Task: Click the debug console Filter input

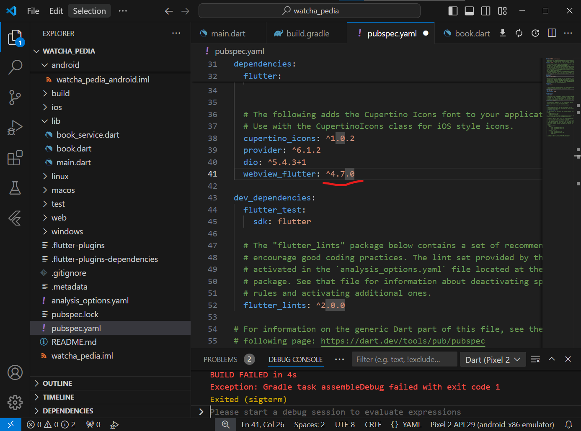Action: 404,359
